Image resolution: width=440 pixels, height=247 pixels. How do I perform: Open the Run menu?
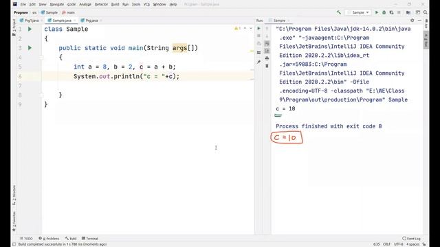125,5
